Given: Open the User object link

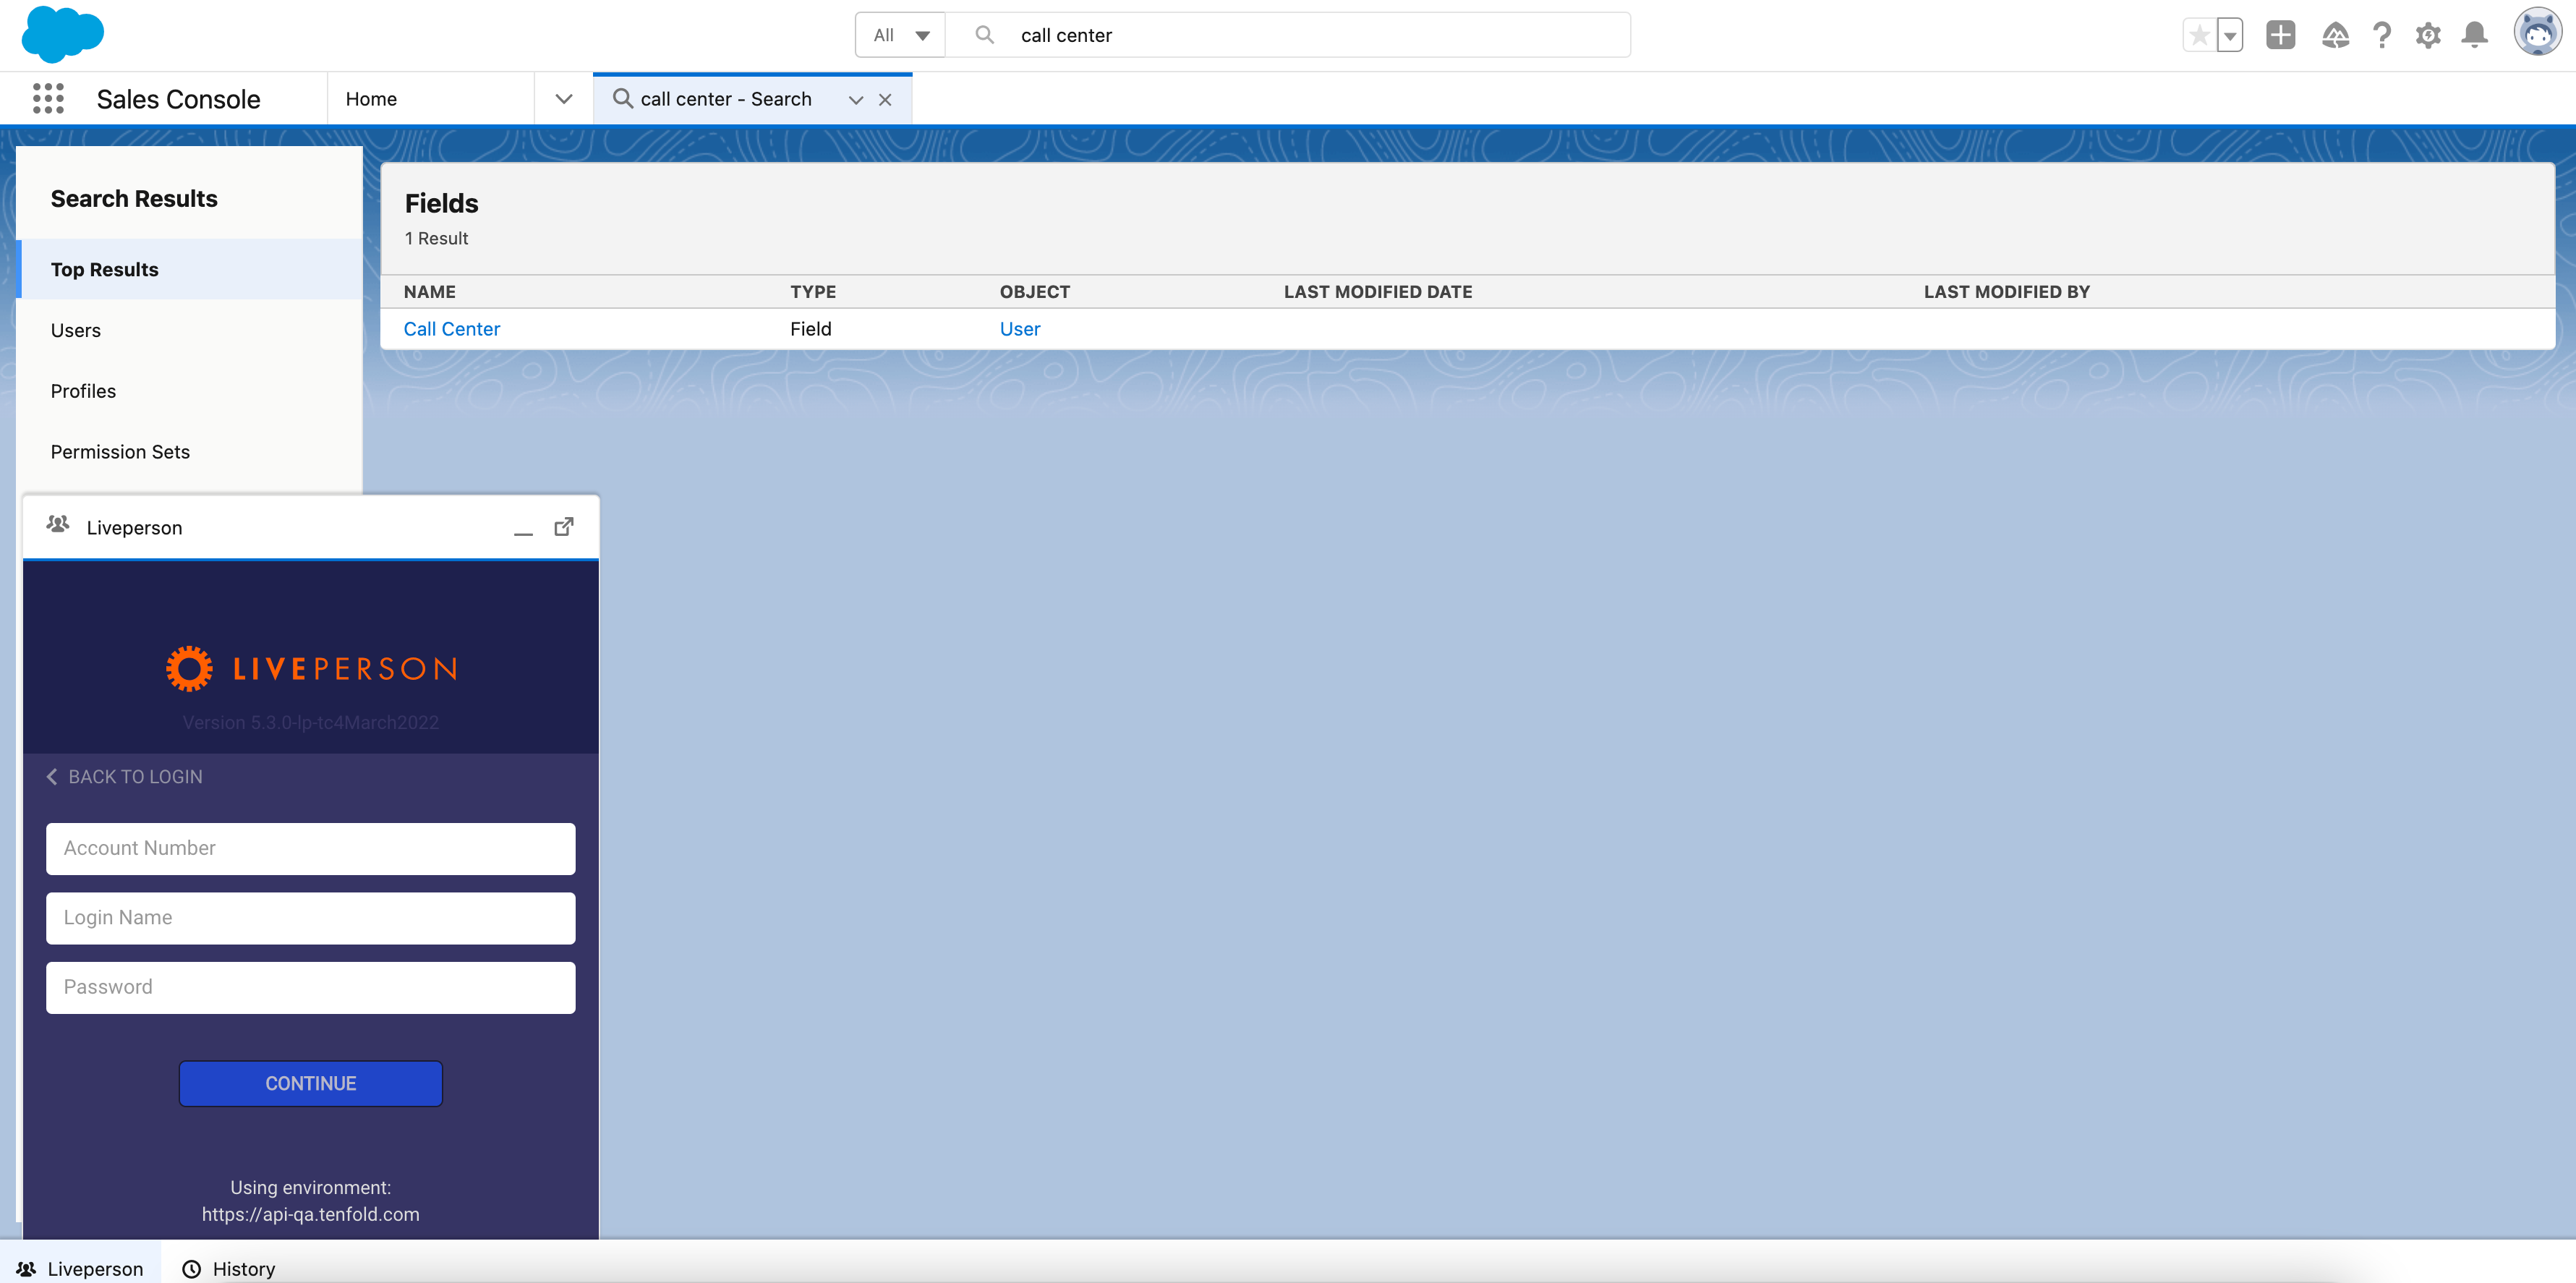Looking at the screenshot, I should pyautogui.click(x=1020, y=329).
